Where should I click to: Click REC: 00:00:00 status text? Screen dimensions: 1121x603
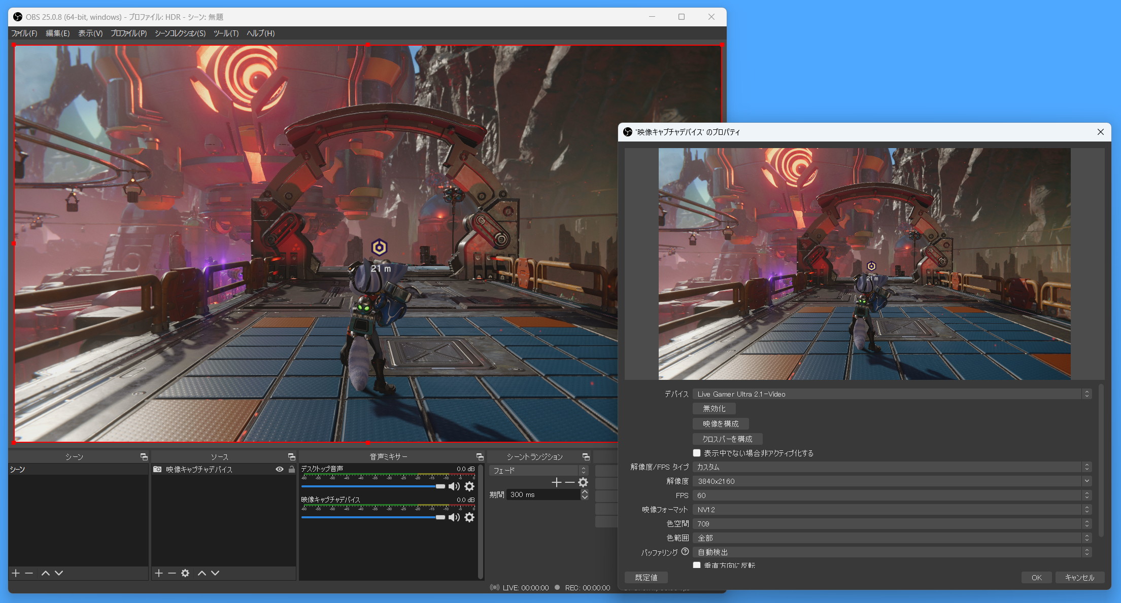588,588
